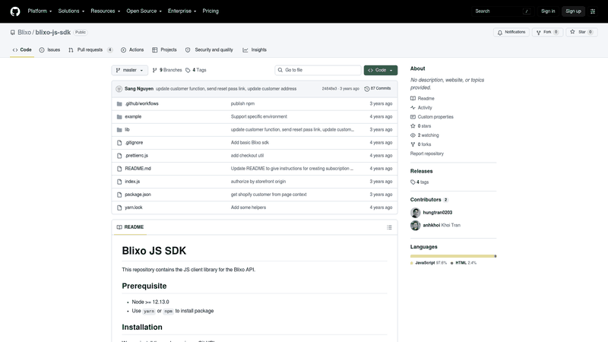Click the fork icon beside 0 forks
This screenshot has width=608, height=342.
(413, 144)
